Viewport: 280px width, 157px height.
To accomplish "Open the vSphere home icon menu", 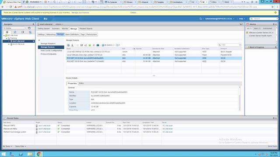I will point(45,19).
